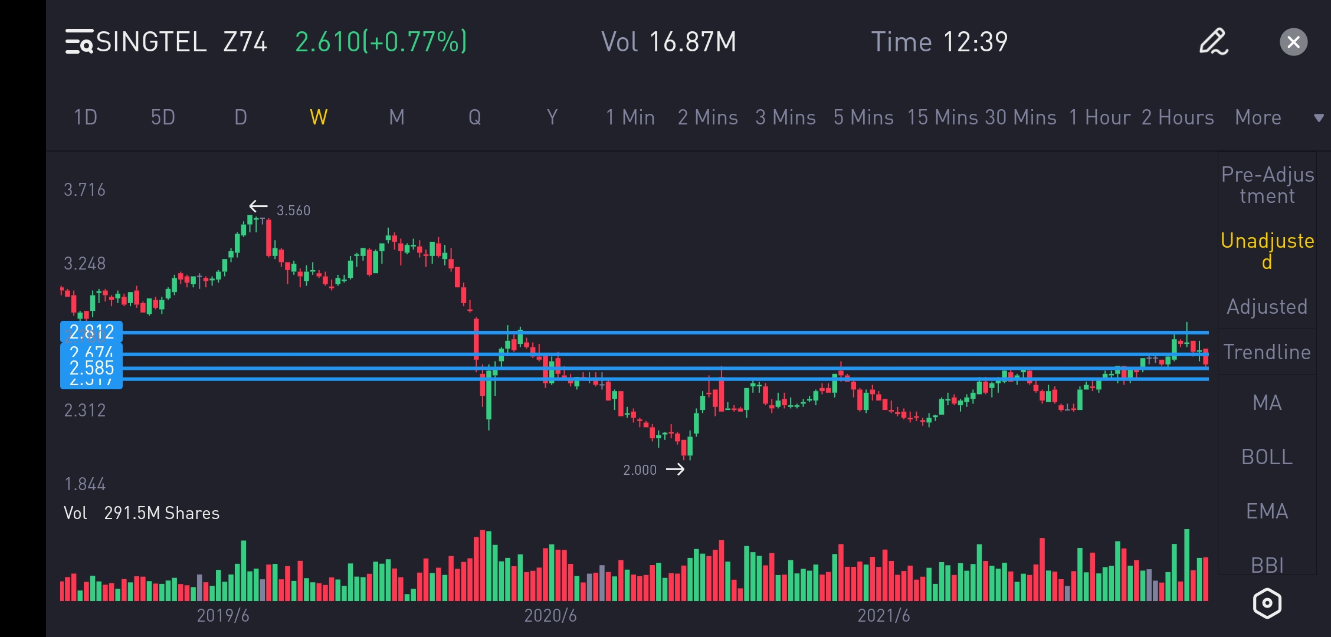
Task: Open the More intervals menu
Action: tap(1258, 117)
